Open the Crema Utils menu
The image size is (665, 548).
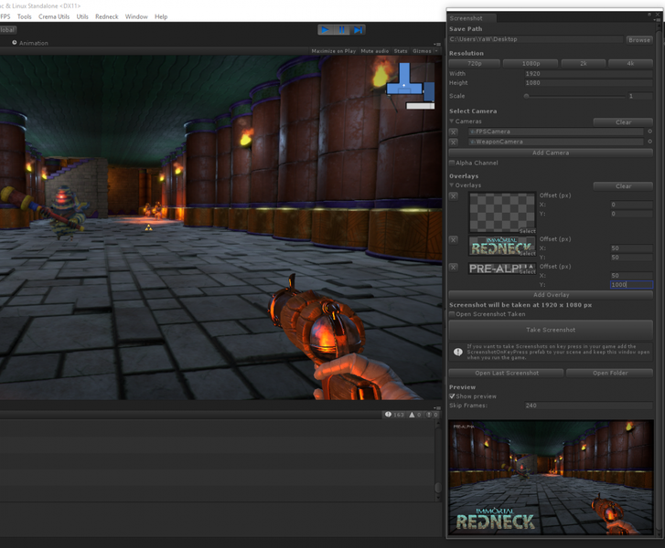(54, 16)
